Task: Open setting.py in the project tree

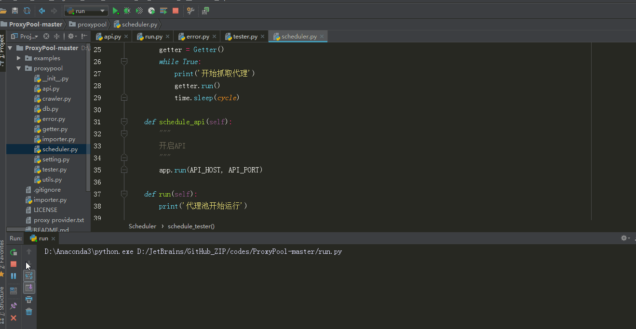Action: [55, 159]
